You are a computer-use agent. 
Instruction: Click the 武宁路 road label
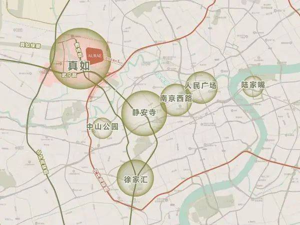[69, 75]
